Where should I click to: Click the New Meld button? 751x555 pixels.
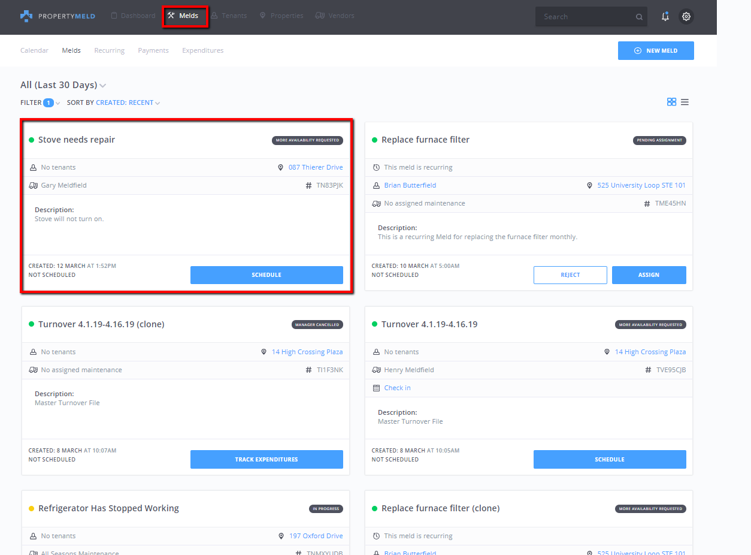pos(656,51)
